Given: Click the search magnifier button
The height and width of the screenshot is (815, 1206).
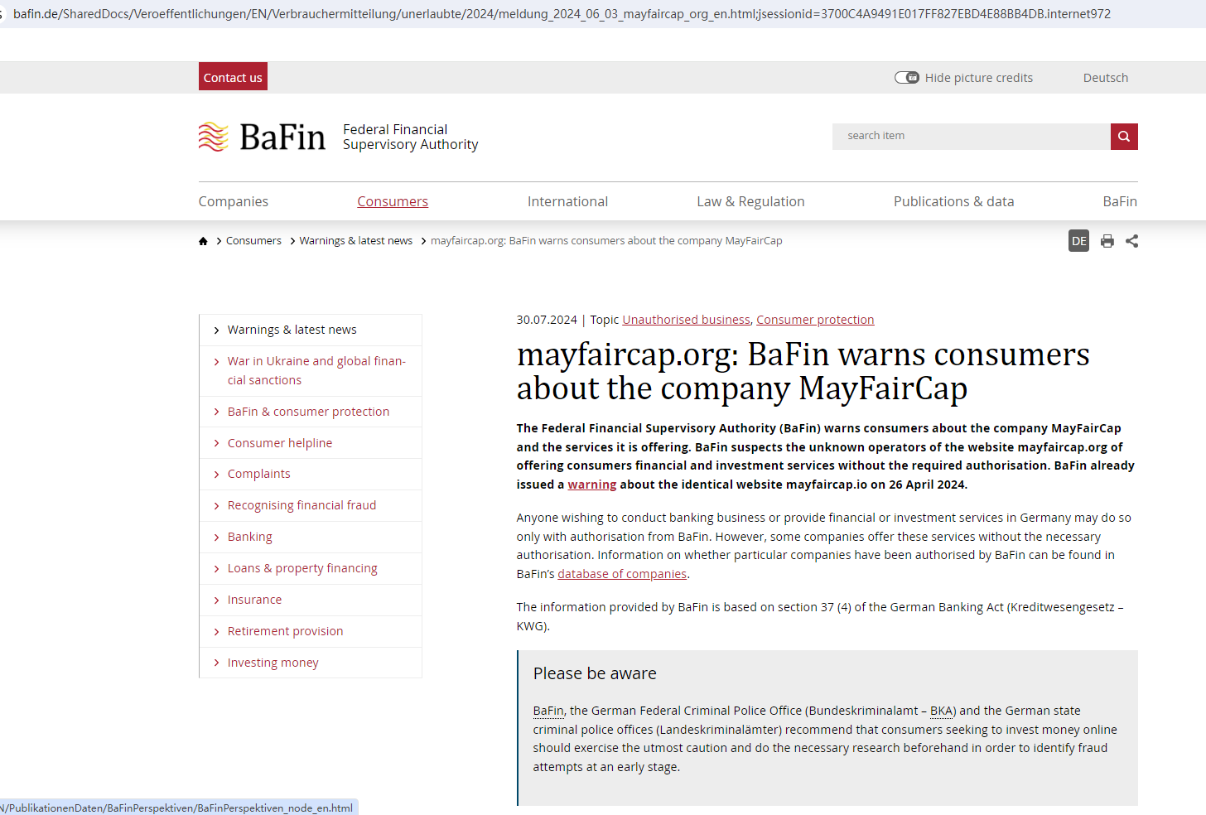Looking at the screenshot, I should (x=1124, y=137).
